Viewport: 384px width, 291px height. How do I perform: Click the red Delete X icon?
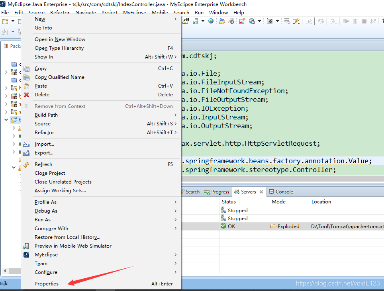tap(26, 95)
